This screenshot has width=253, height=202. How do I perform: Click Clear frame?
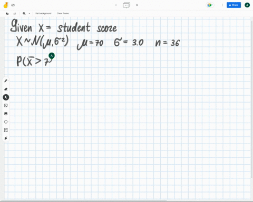pos(63,14)
